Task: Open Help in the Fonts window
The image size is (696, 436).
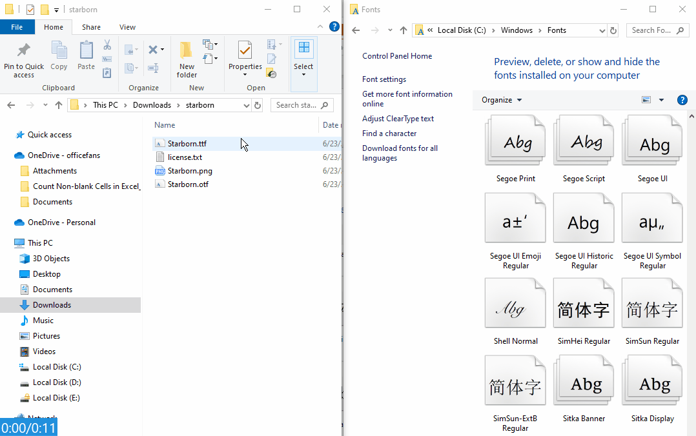Action: tap(682, 100)
